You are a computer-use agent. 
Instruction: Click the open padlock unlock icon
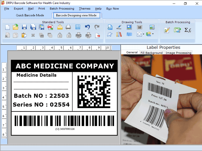tap(69, 35)
